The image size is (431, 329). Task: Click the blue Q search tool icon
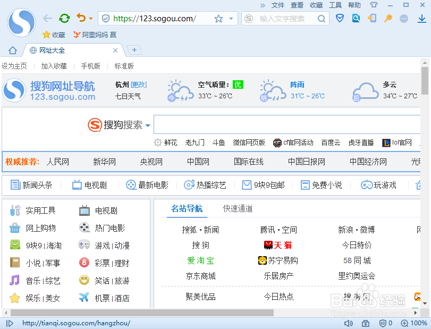tap(356, 19)
